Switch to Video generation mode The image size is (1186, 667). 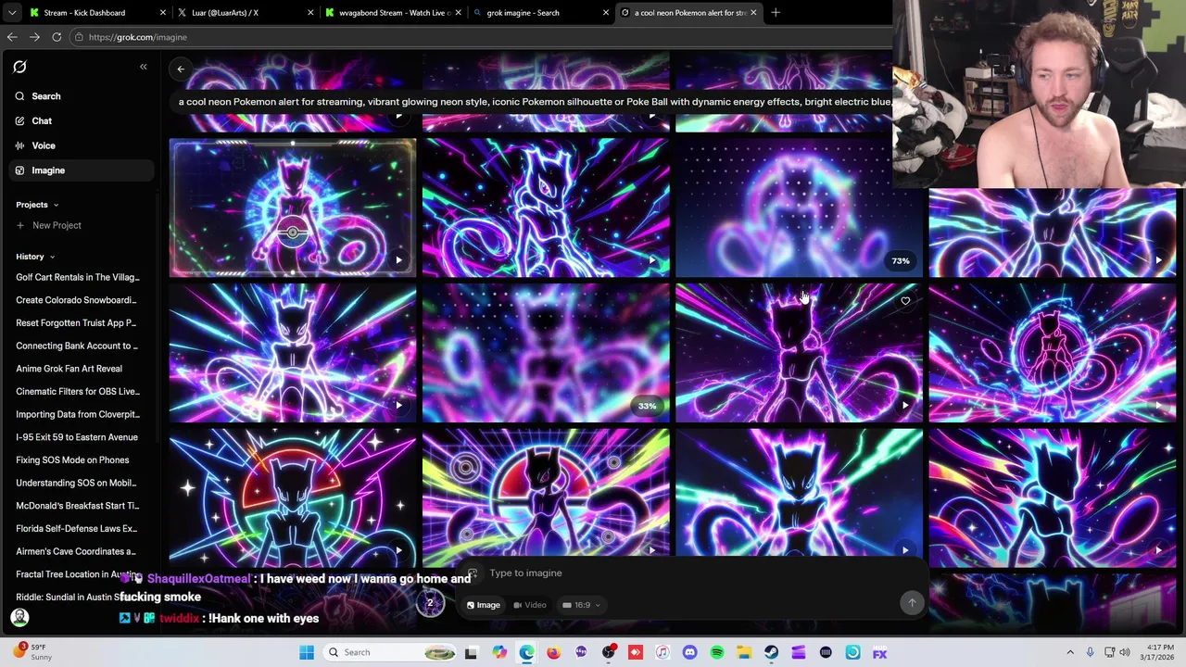(x=530, y=605)
